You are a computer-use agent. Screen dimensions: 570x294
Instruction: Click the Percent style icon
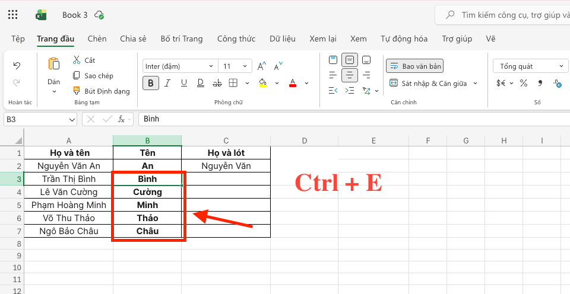click(524, 84)
